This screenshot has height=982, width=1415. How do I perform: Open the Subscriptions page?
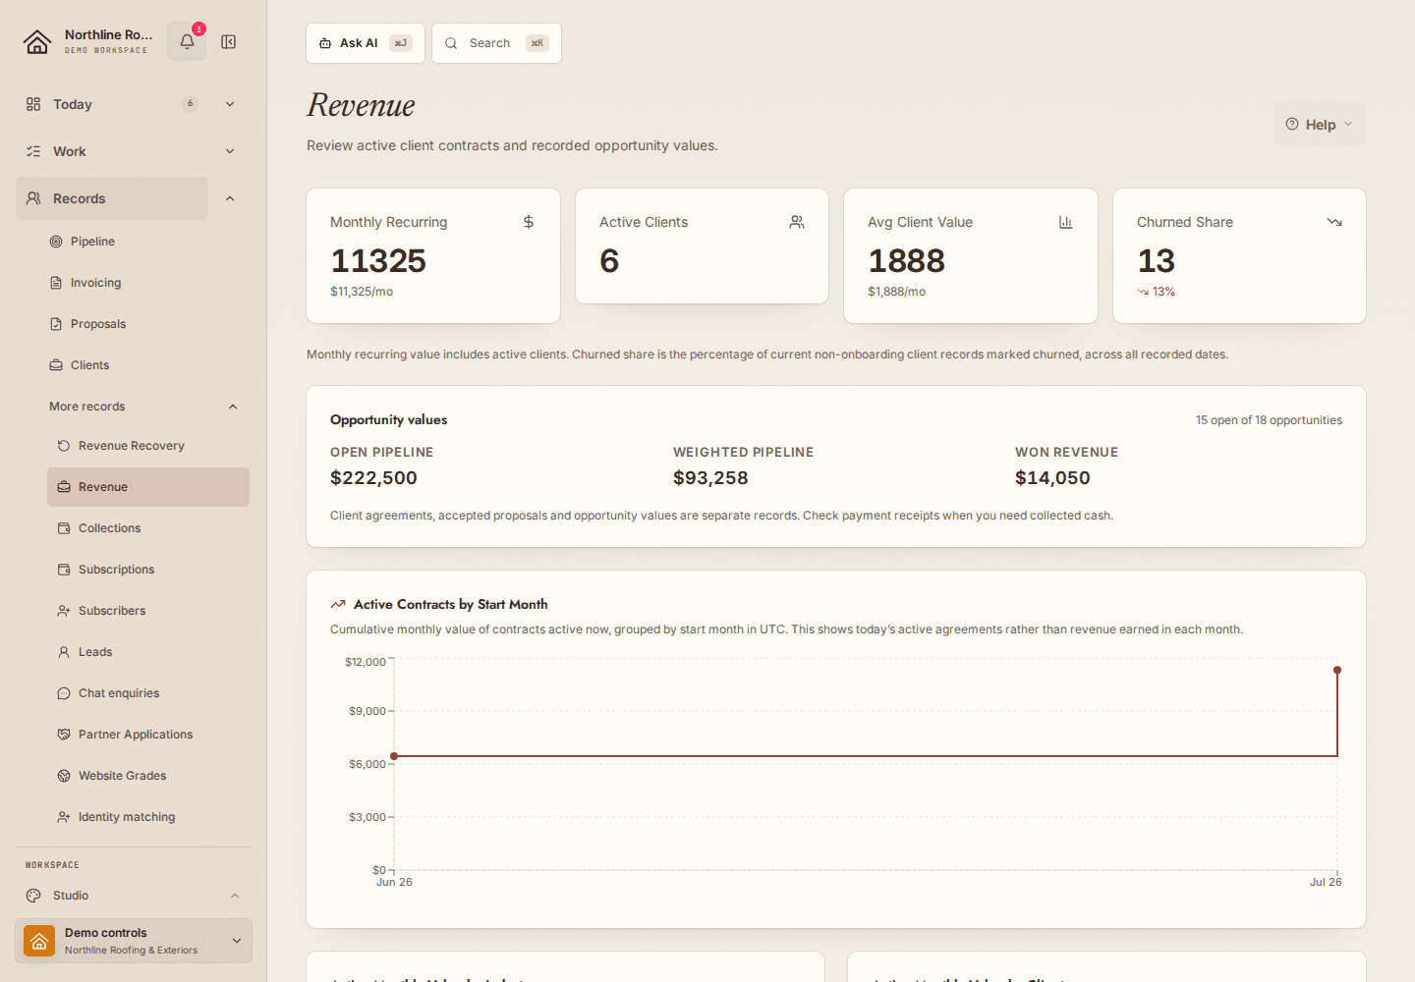[148, 570]
